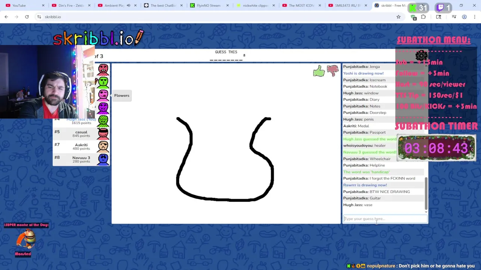
Task: Click Hugh Jass (You) green avatar
Action: (x=103, y=121)
